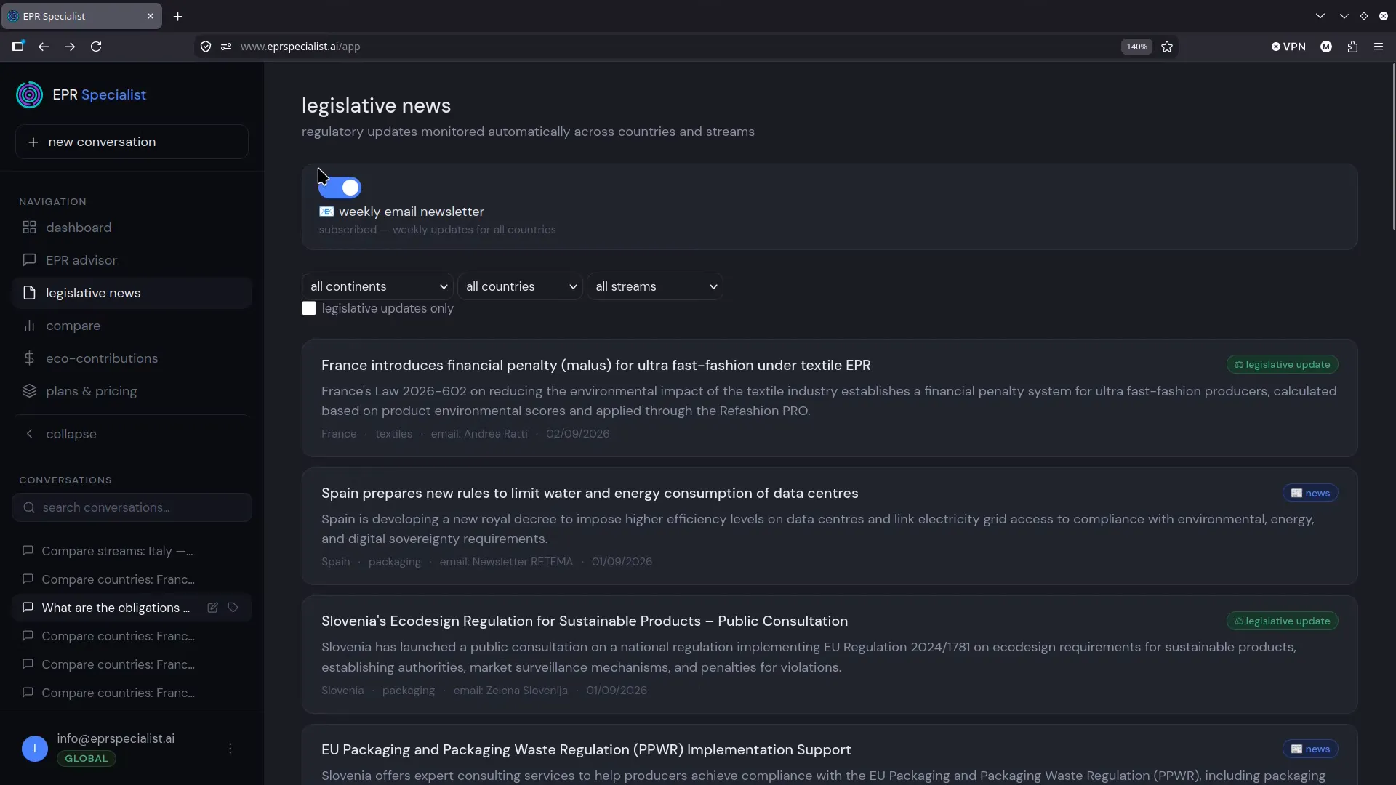Click the email: Zelena Slovenija source
This screenshot has width=1396, height=785.
(x=510, y=691)
